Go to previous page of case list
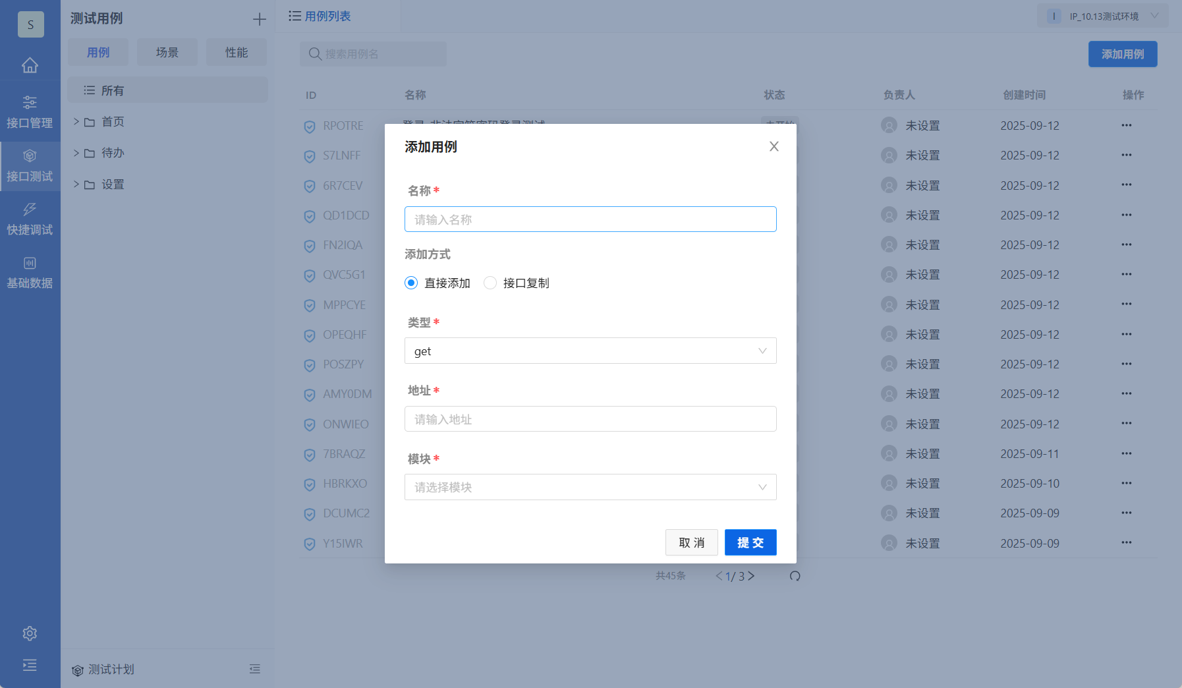This screenshot has height=688, width=1182. tap(719, 576)
